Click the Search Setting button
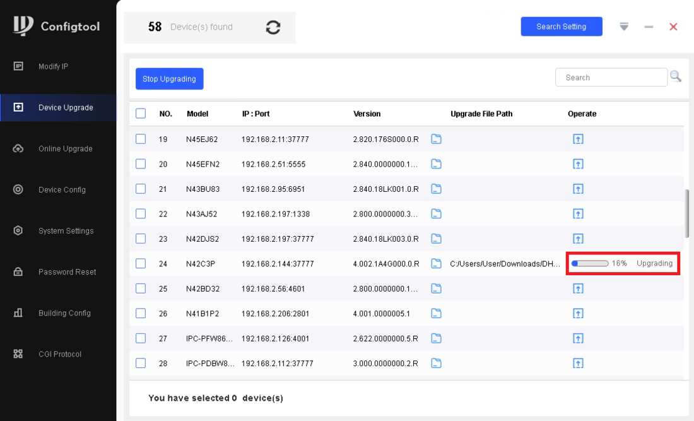Viewport: 694px width, 421px height. [561, 27]
